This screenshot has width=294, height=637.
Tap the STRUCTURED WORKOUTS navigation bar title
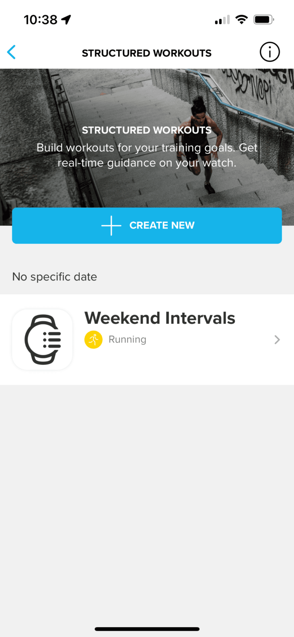pos(147,53)
